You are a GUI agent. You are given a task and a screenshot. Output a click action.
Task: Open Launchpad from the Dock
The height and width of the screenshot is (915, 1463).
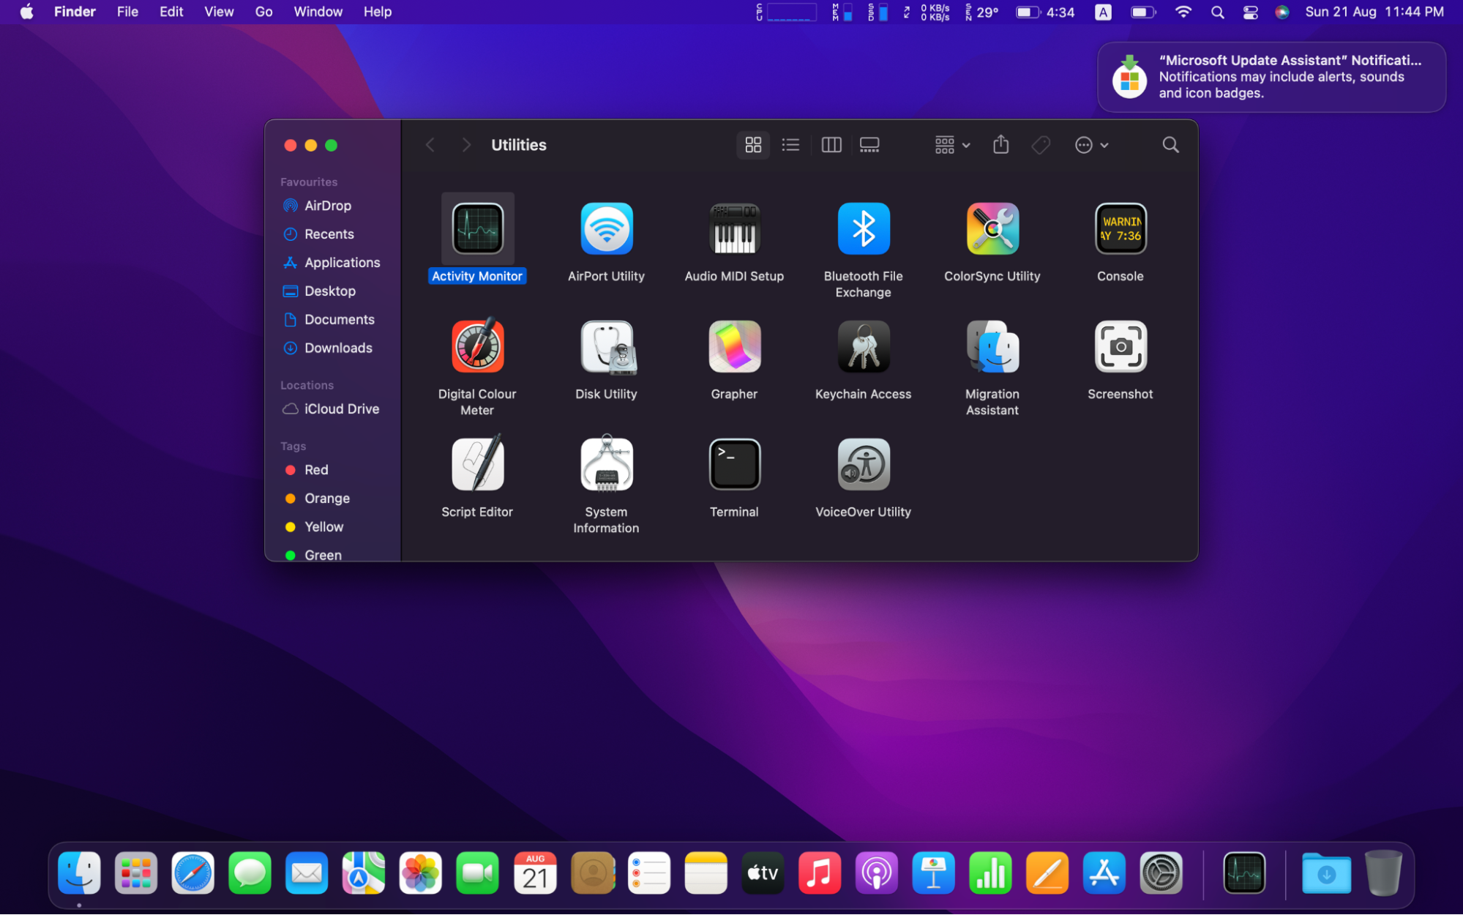pos(136,873)
